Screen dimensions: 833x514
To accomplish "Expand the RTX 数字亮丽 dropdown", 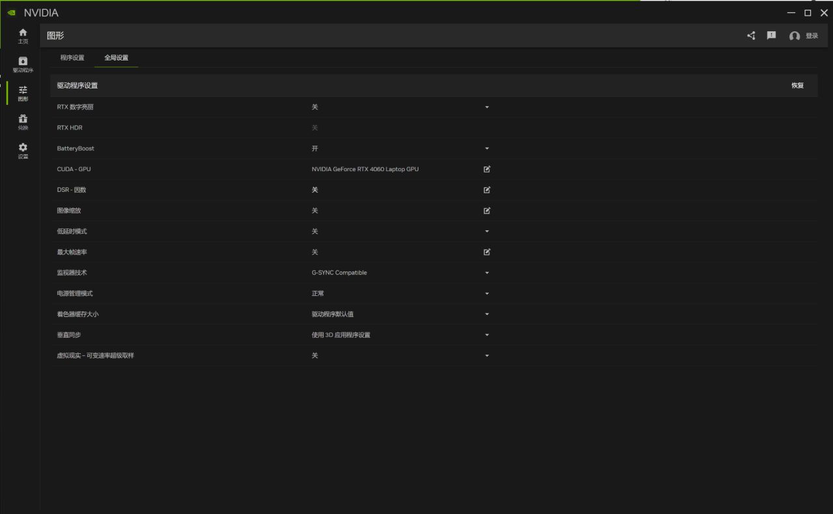I will (x=487, y=107).
